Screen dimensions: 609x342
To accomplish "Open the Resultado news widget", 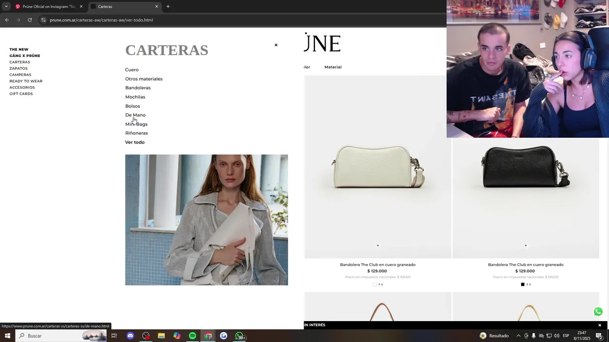I will pos(494,336).
